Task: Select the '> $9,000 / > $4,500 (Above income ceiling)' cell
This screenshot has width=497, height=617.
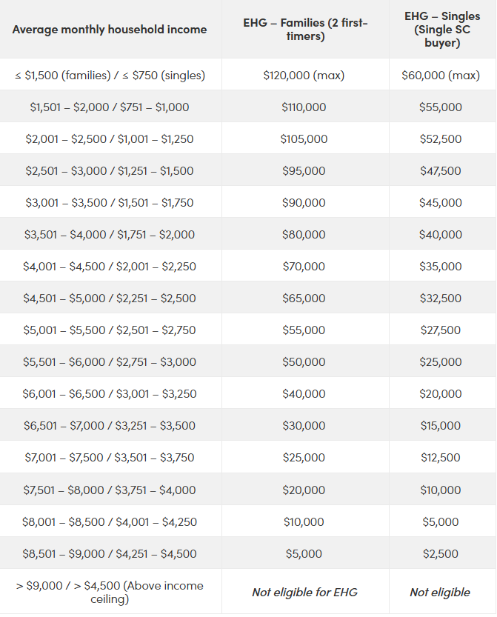Action: click(x=110, y=592)
